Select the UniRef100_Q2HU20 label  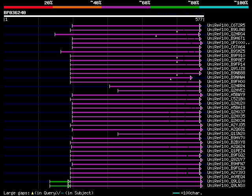click(226, 104)
